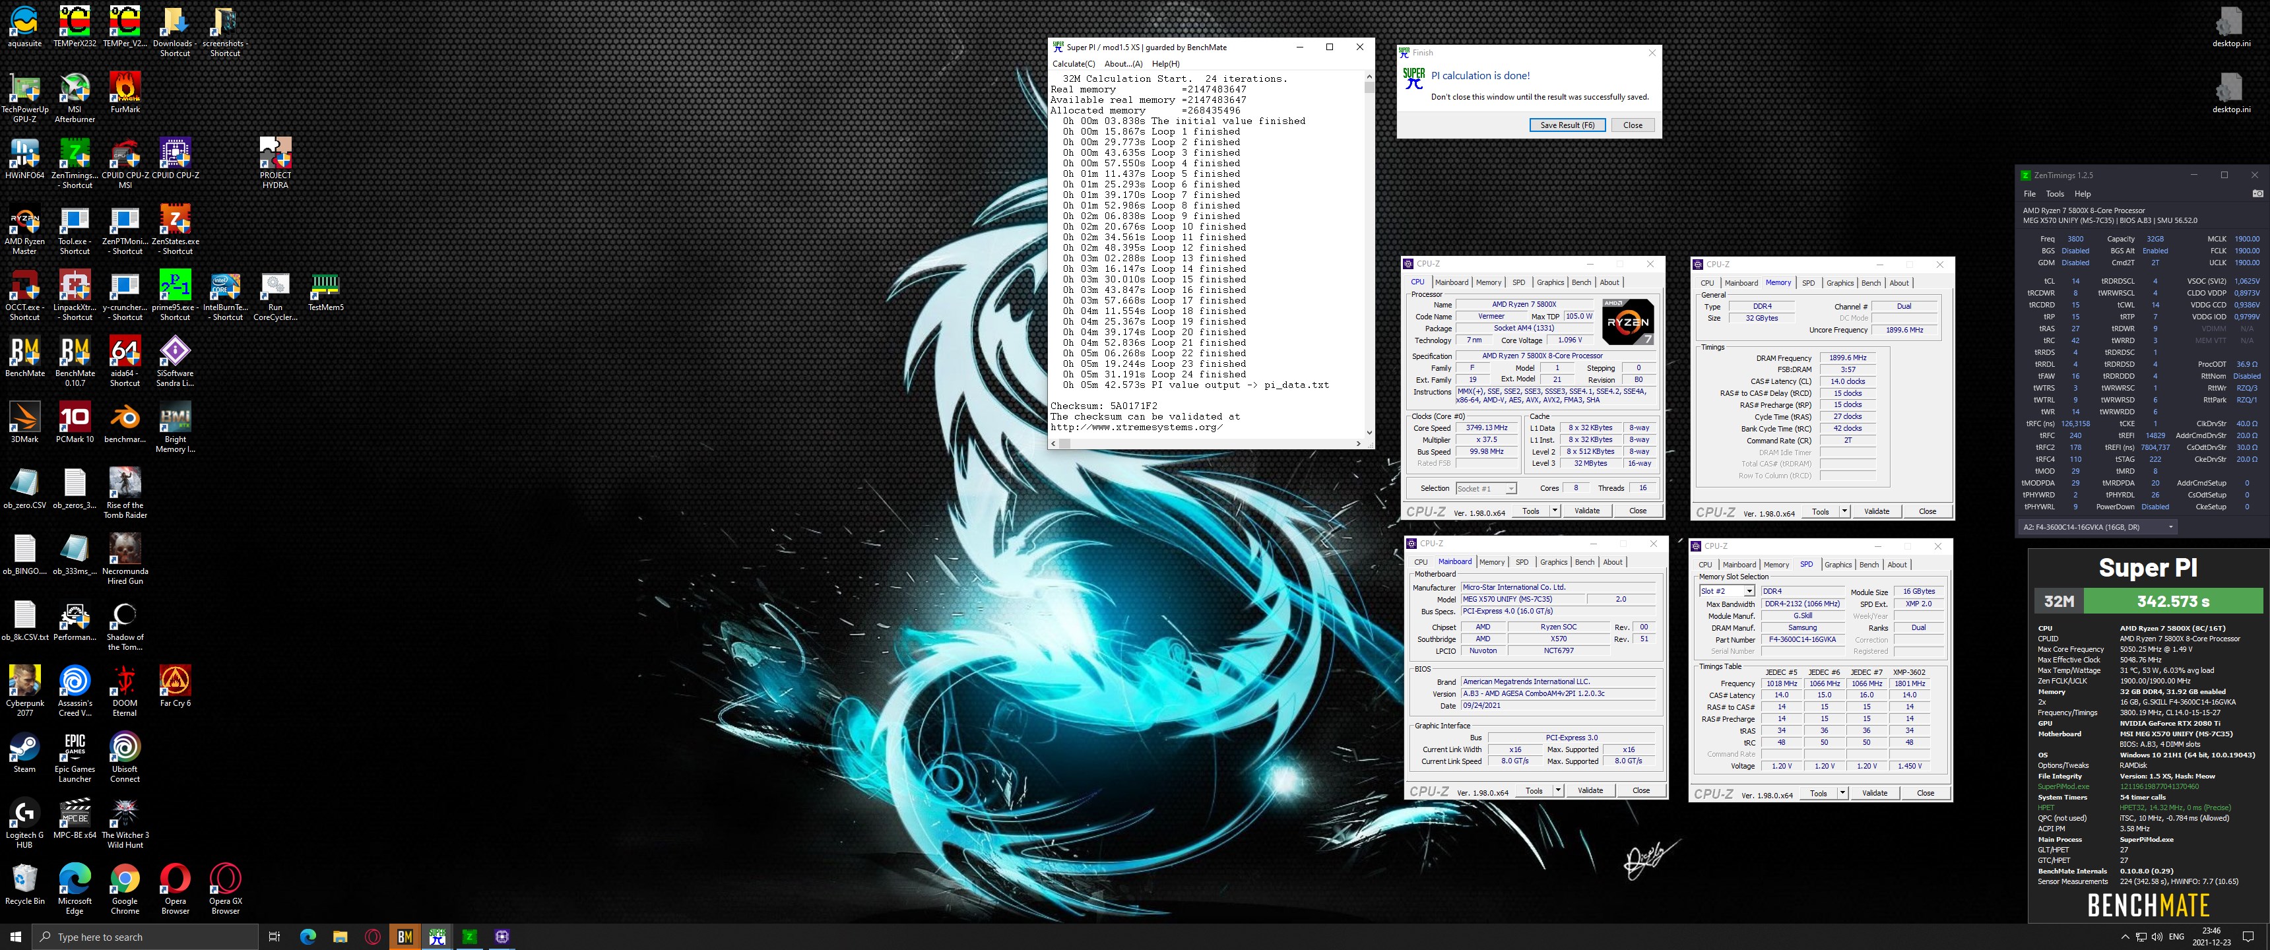Open the Ubisoft Connect desktop icon

click(x=125, y=757)
